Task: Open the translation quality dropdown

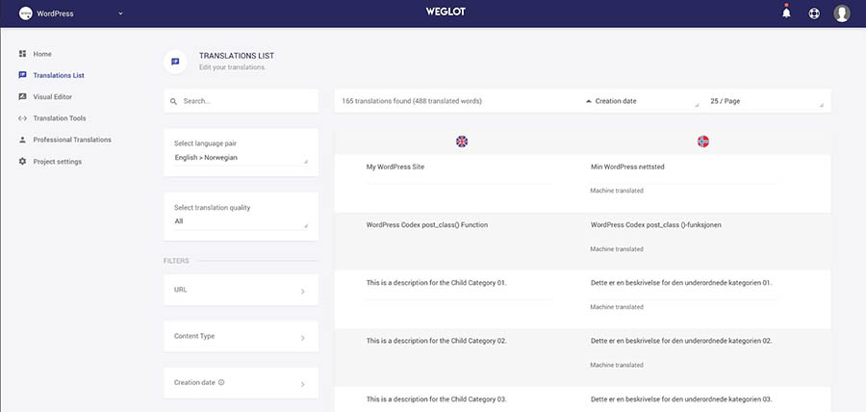Action: click(241, 220)
